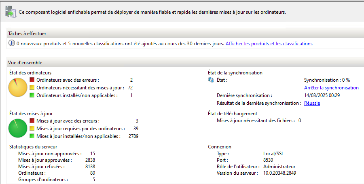Click the WSUS snap-in icon at top left

11,11
